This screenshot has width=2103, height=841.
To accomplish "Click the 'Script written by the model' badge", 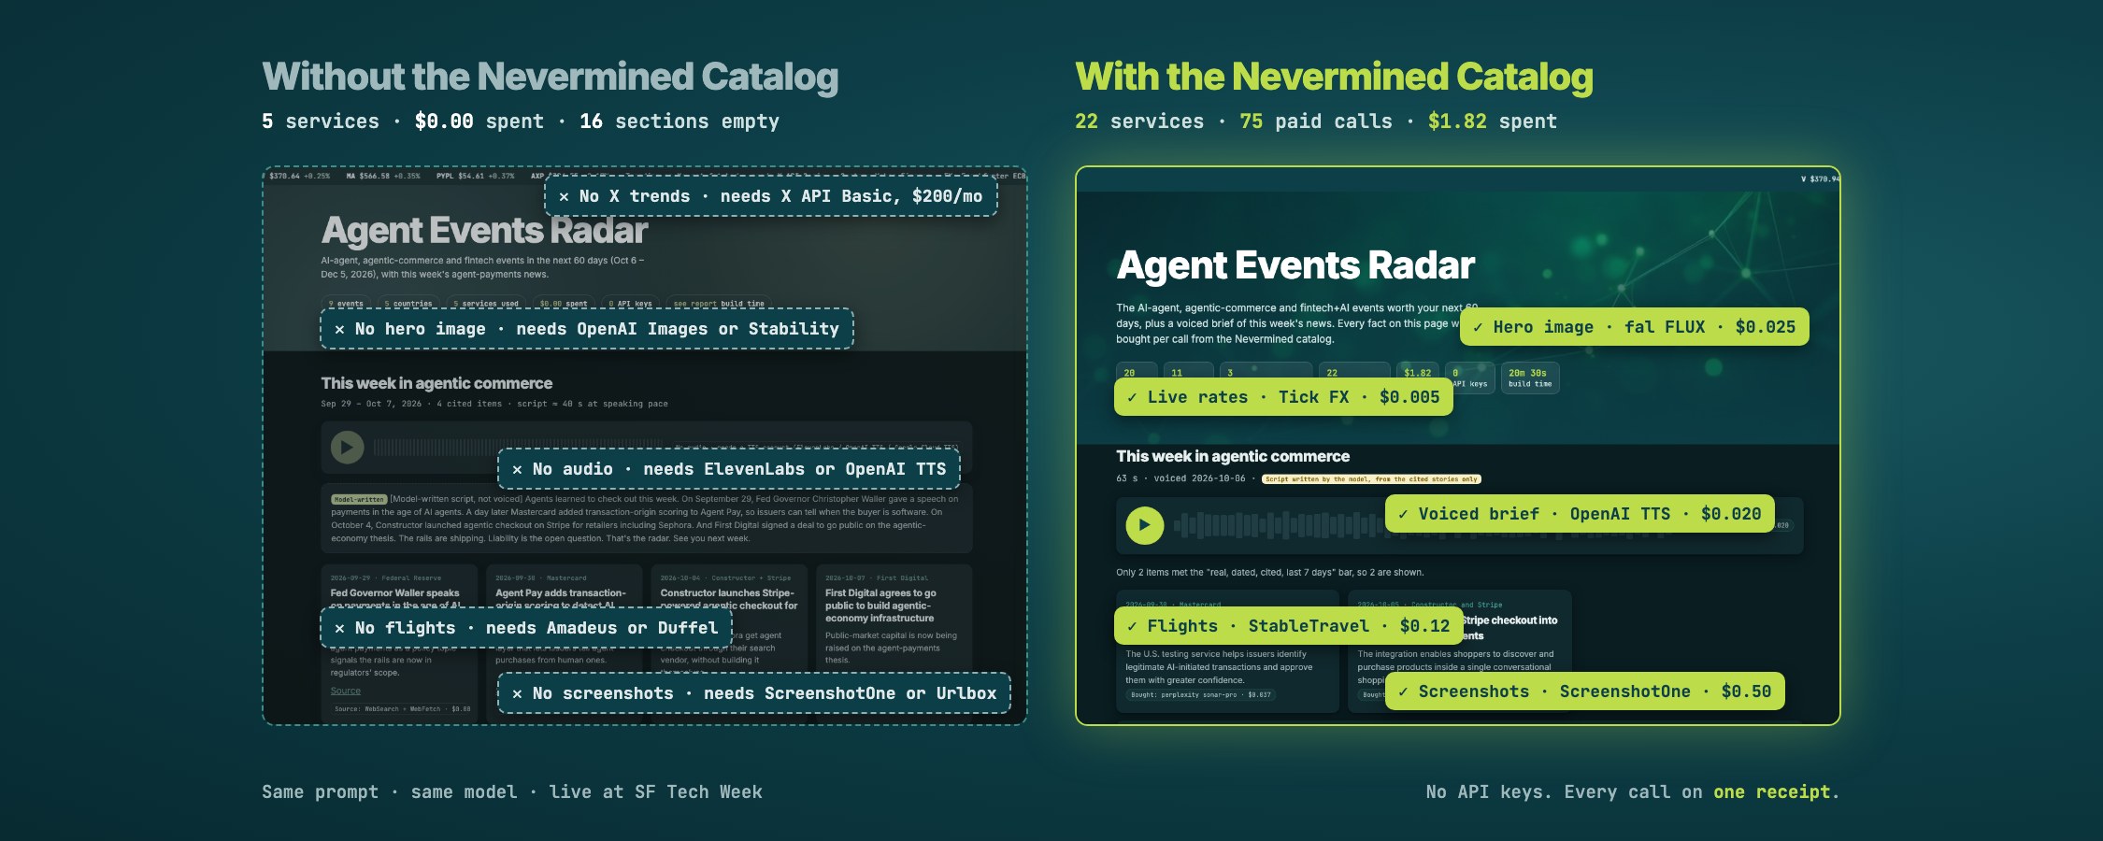I will pos(1371,479).
